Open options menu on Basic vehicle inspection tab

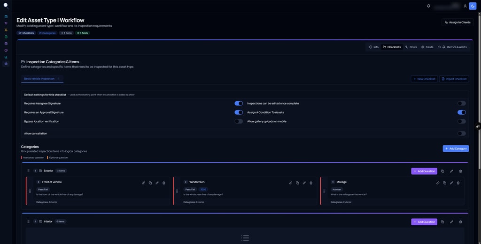click(58, 79)
